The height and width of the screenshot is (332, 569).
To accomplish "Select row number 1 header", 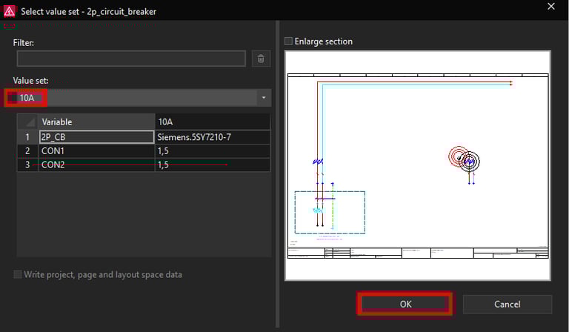I will coord(27,137).
